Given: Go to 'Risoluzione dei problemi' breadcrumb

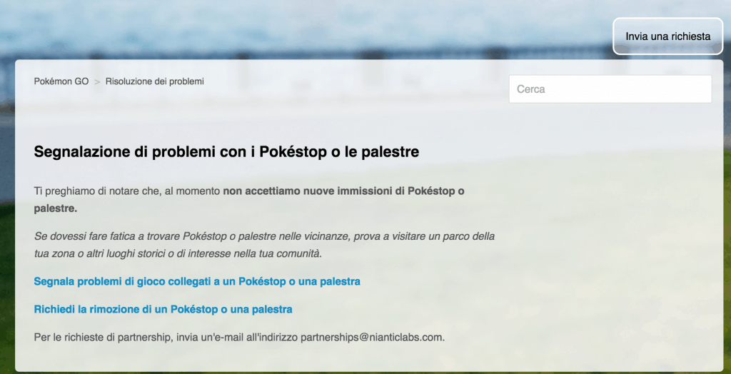Looking at the screenshot, I should (154, 81).
